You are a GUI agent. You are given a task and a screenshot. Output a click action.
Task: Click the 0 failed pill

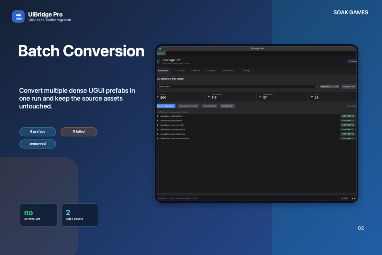[79, 132]
